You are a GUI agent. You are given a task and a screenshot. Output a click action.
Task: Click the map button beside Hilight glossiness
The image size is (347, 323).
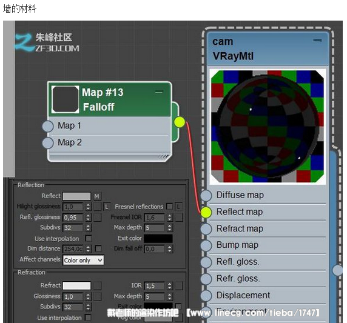(97, 207)
